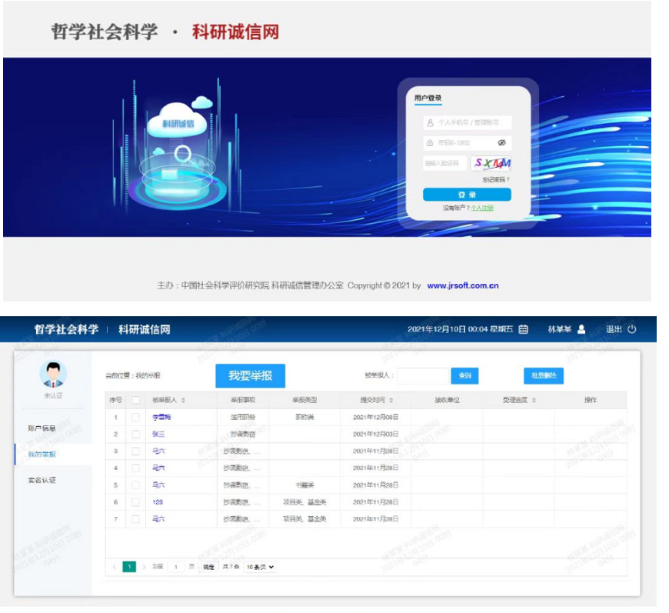
Task: Click the user profile icon beside 林某某
Action: click(581, 329)
